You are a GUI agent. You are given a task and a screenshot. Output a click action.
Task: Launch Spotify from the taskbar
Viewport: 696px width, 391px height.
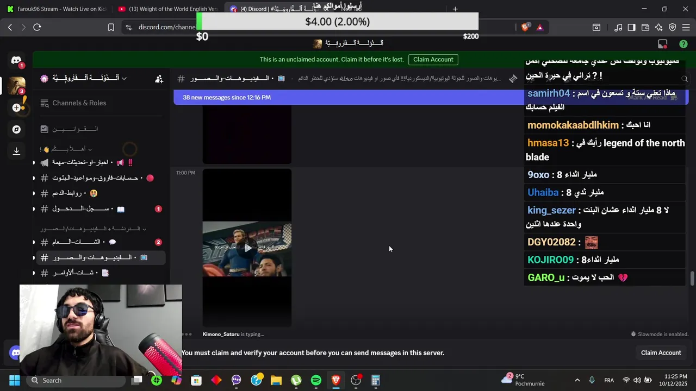coord(316,380)
